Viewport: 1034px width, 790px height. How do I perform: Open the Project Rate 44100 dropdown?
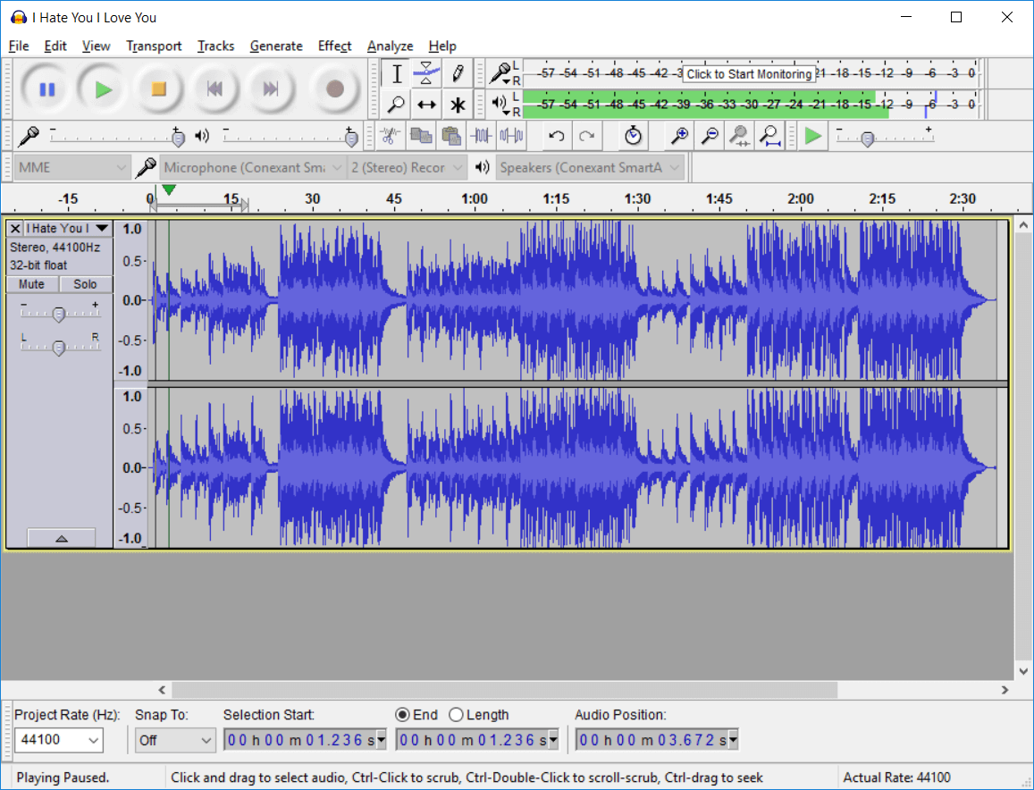pyautogui.click(x=58, y=740)
